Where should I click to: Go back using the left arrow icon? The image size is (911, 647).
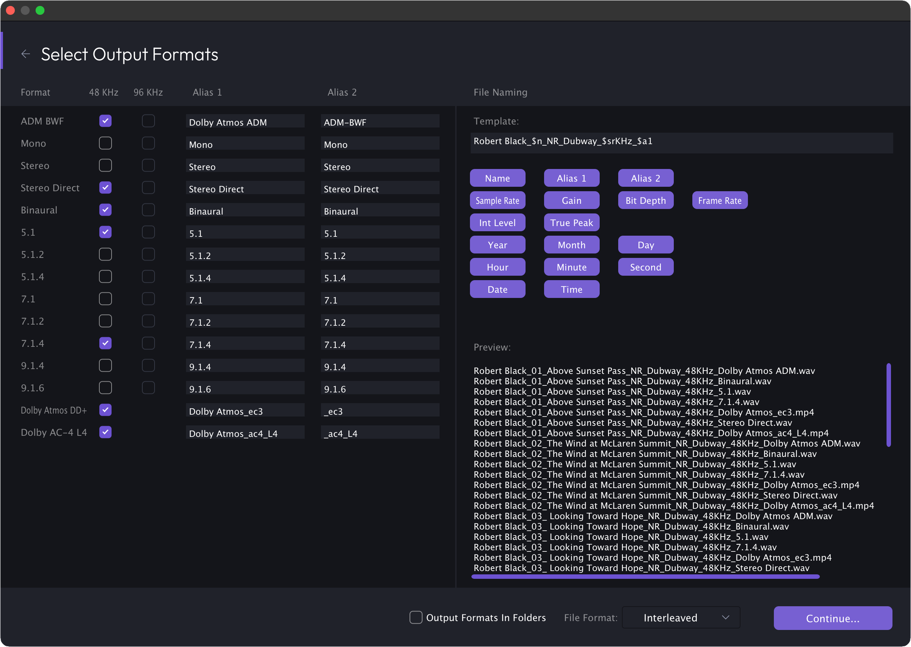click(x=26, y=54)
